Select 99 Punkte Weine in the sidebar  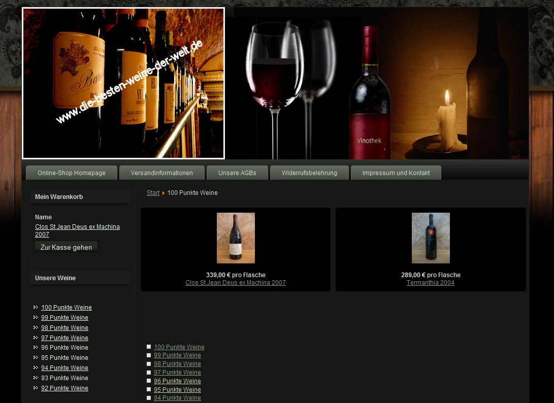click(64, 318)
